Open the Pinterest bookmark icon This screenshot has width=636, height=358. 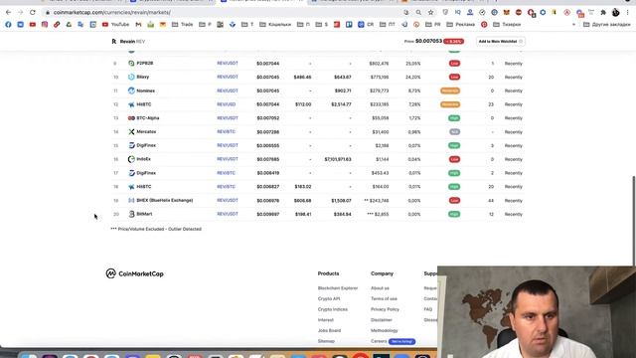484,24
